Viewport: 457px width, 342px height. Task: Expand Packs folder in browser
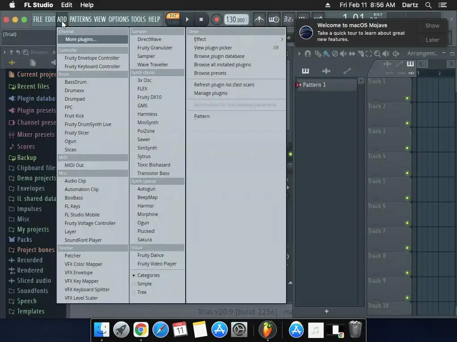(x=21, y=240)
